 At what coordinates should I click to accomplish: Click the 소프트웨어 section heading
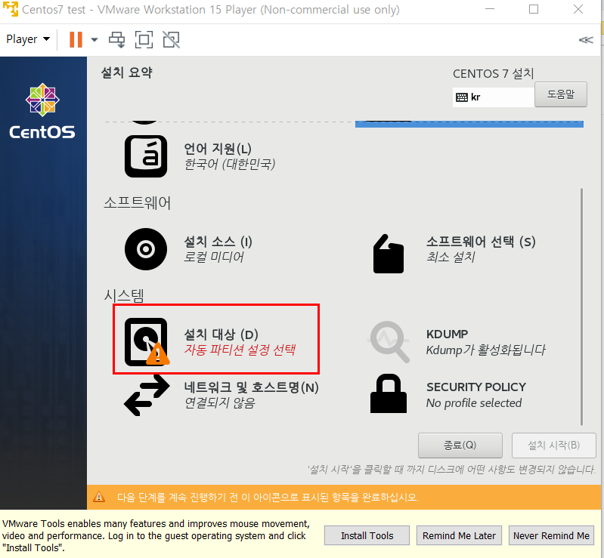pos(137,202)
